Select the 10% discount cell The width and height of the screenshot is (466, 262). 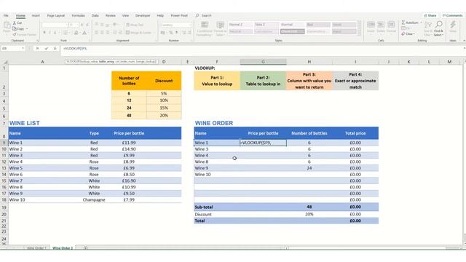pyautogui.click(x=164, y=100)
